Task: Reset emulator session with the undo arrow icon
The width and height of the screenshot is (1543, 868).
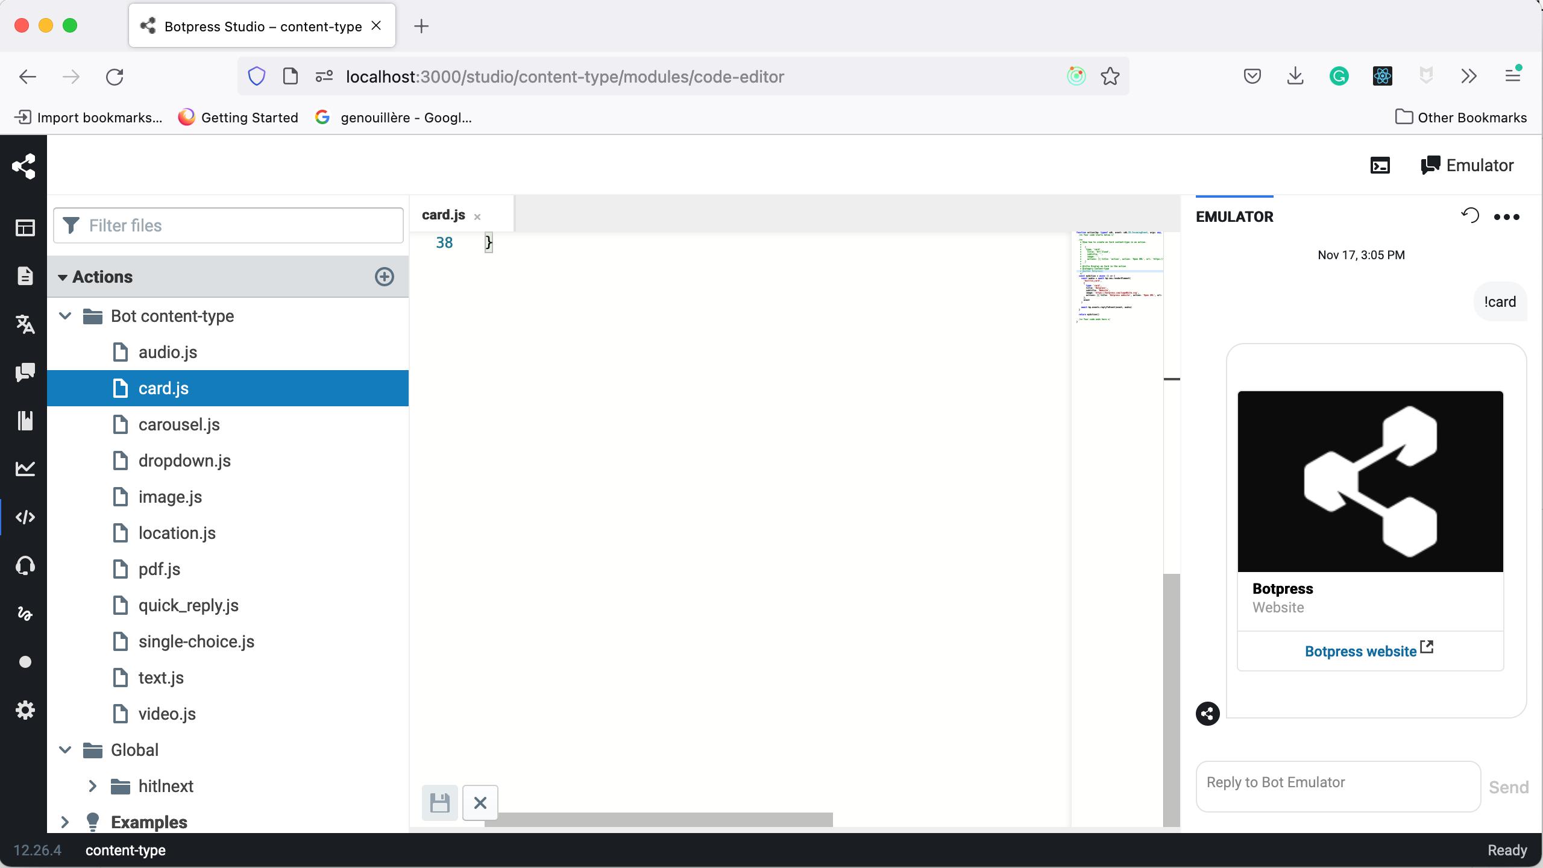Action: tap(1470, 216)
